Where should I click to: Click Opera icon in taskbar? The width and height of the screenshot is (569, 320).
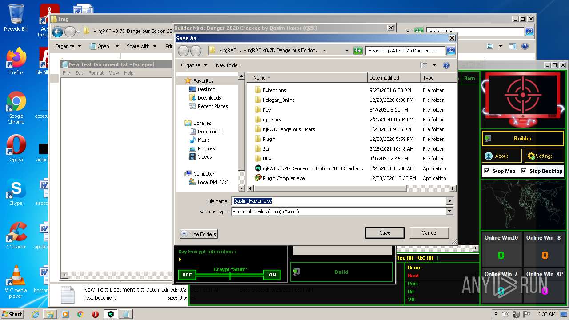pyautogui.click(x=95, y=314)
